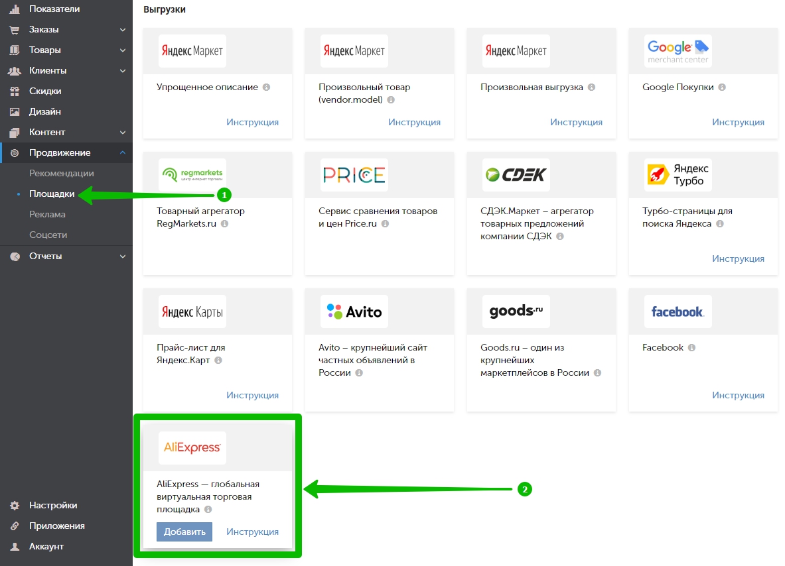
Task: Open Инструкция link in Facebook card
Action: point(738,395)
